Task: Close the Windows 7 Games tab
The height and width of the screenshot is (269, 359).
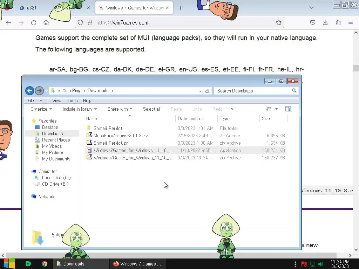Action: click(167, 8)
